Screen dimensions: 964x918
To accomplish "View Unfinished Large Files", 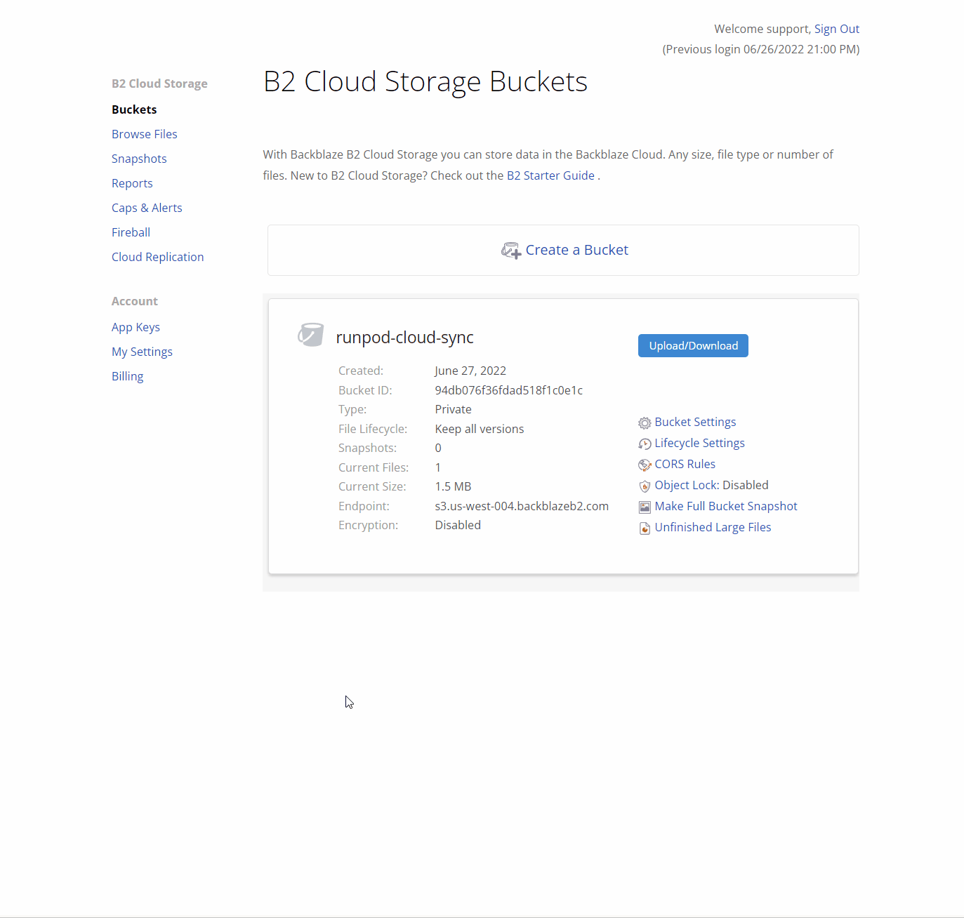I will click(713, 527).
